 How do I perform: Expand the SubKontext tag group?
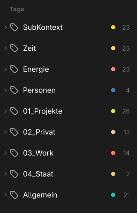pos(6,27)
